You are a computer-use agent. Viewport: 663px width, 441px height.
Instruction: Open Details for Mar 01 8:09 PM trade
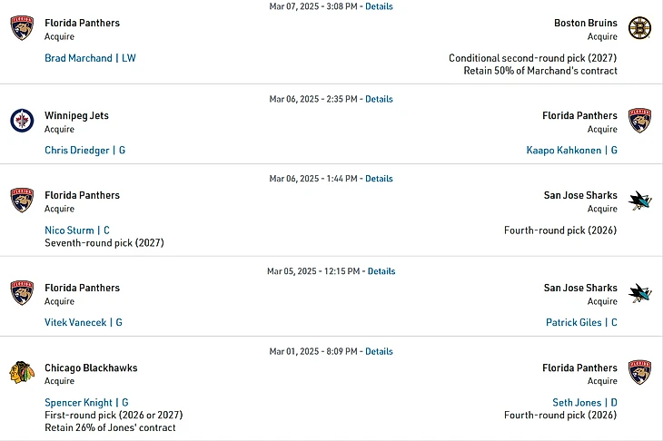pos(379,351)
